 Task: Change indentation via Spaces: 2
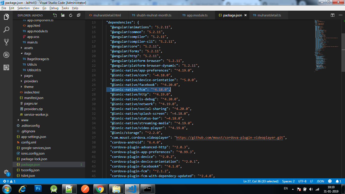[288, 181]
